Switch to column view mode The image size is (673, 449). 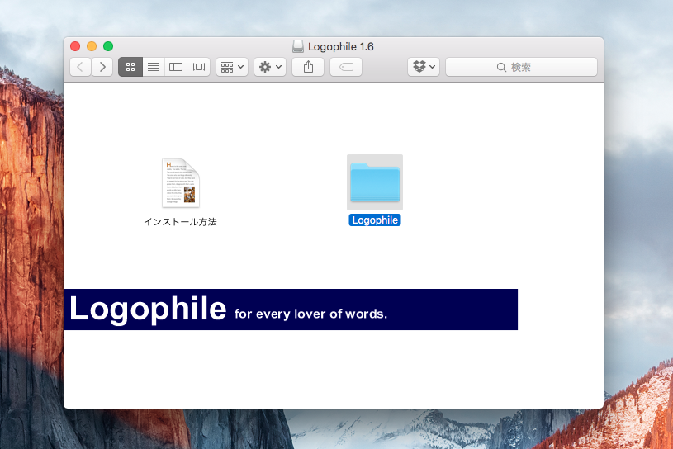pyautogui.click(x=176, y=67)
